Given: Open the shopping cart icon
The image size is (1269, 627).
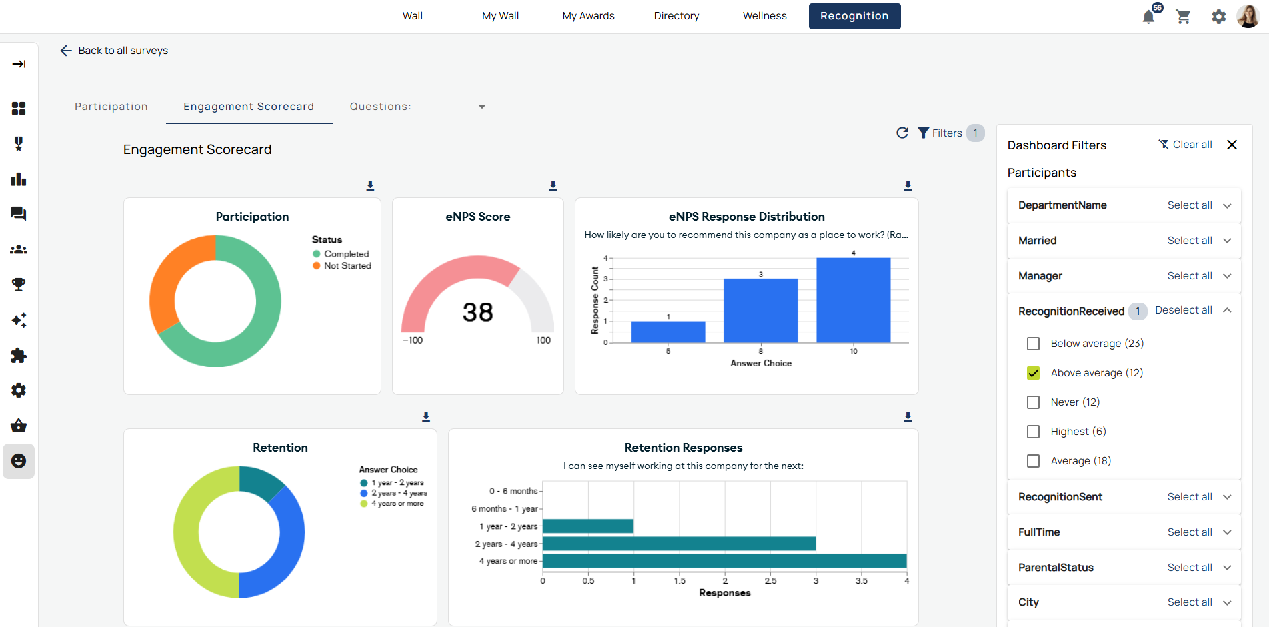Looking at the screenshot, I should [1184, 17].
